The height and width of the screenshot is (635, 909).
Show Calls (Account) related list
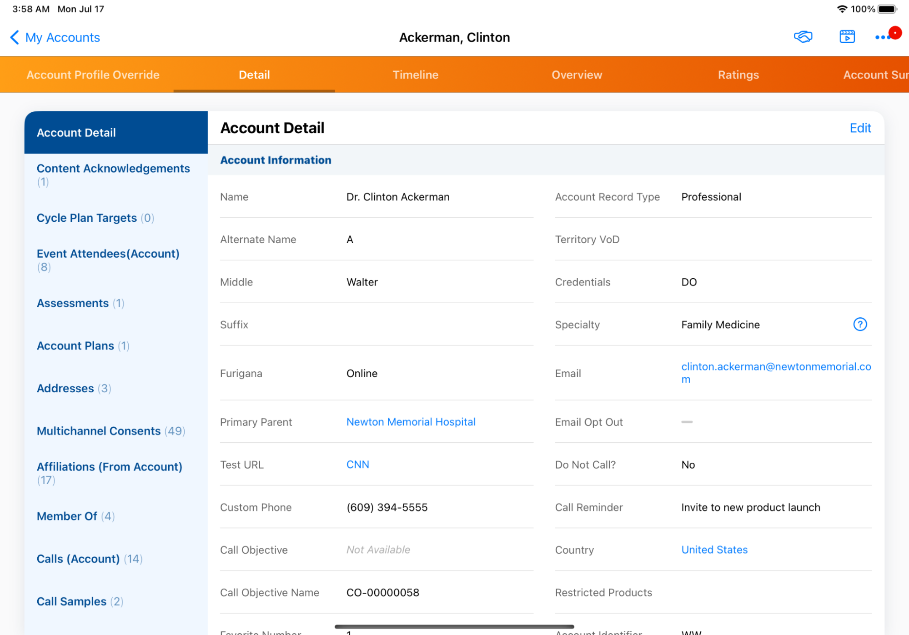click(x=90, y=559)
